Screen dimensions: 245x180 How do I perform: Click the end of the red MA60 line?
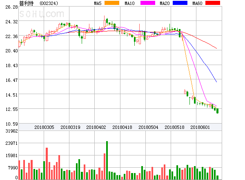(216, 48)
